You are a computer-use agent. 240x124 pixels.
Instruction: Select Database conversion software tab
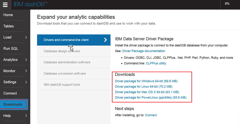tap(74, 74)
